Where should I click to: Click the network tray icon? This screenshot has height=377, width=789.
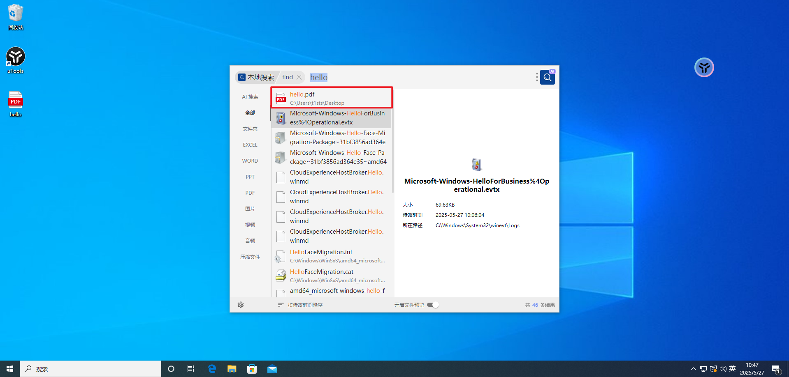[703, 369]
